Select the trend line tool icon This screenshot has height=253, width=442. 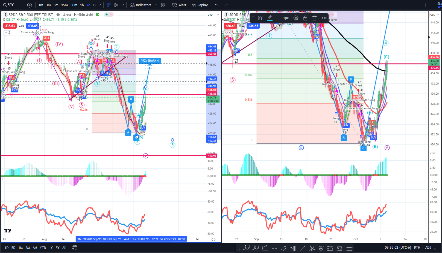tap(302, 248)
